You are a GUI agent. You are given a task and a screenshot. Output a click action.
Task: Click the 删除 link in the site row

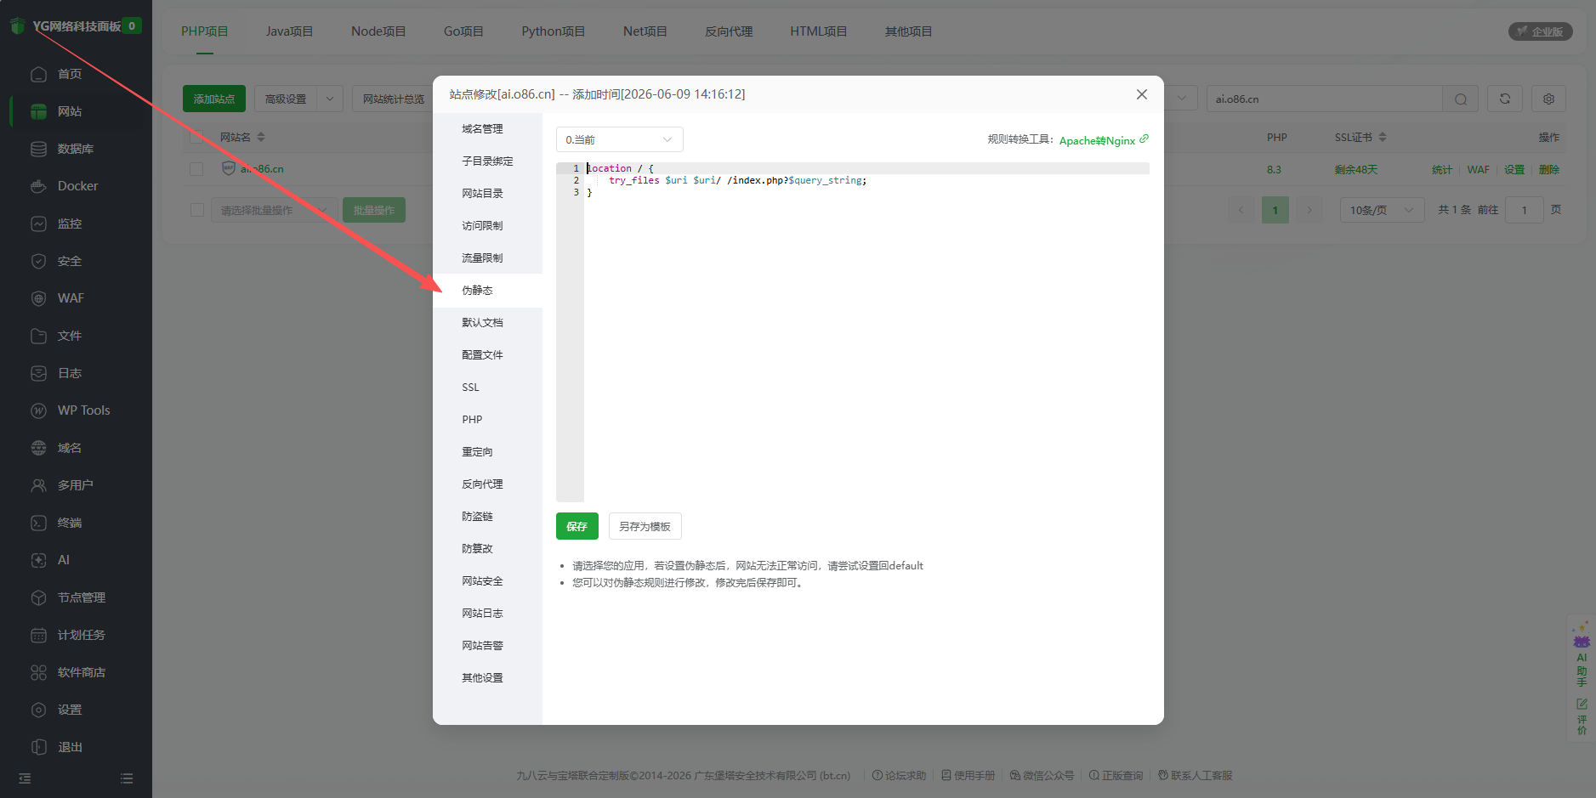(x=1549, y=169)
